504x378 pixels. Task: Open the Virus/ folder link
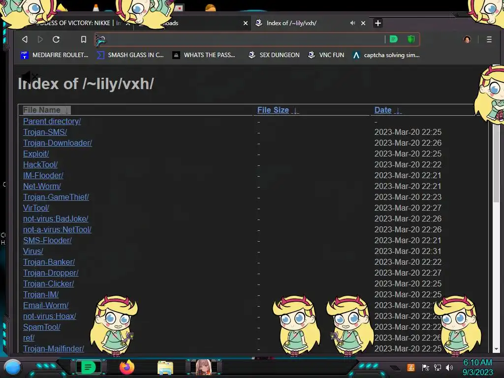pos(33,251)
